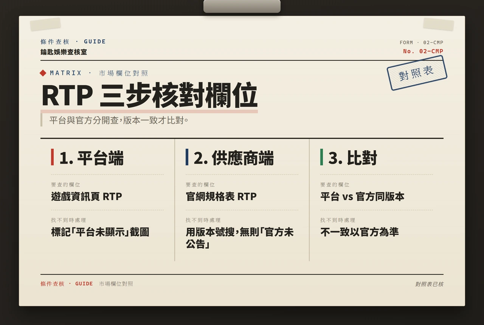484x325 pixels.
Task: Click the organization name 鑰匙娛樂查核室
Action: tap(64, 52)
